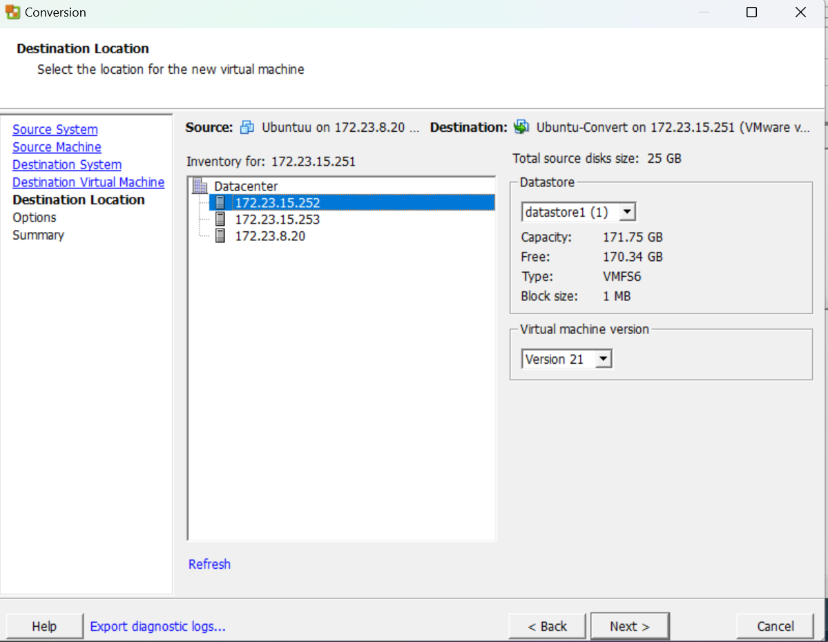Click the host icon beside 172.23.15.252

click(221, 203)
